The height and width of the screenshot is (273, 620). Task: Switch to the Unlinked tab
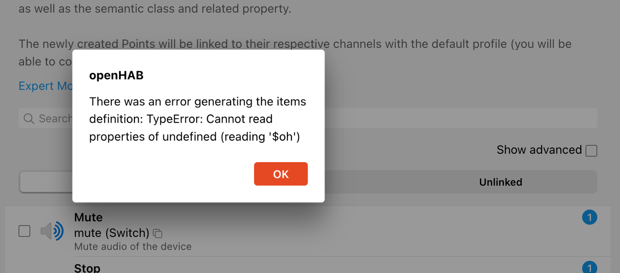(x=501, y=182)
